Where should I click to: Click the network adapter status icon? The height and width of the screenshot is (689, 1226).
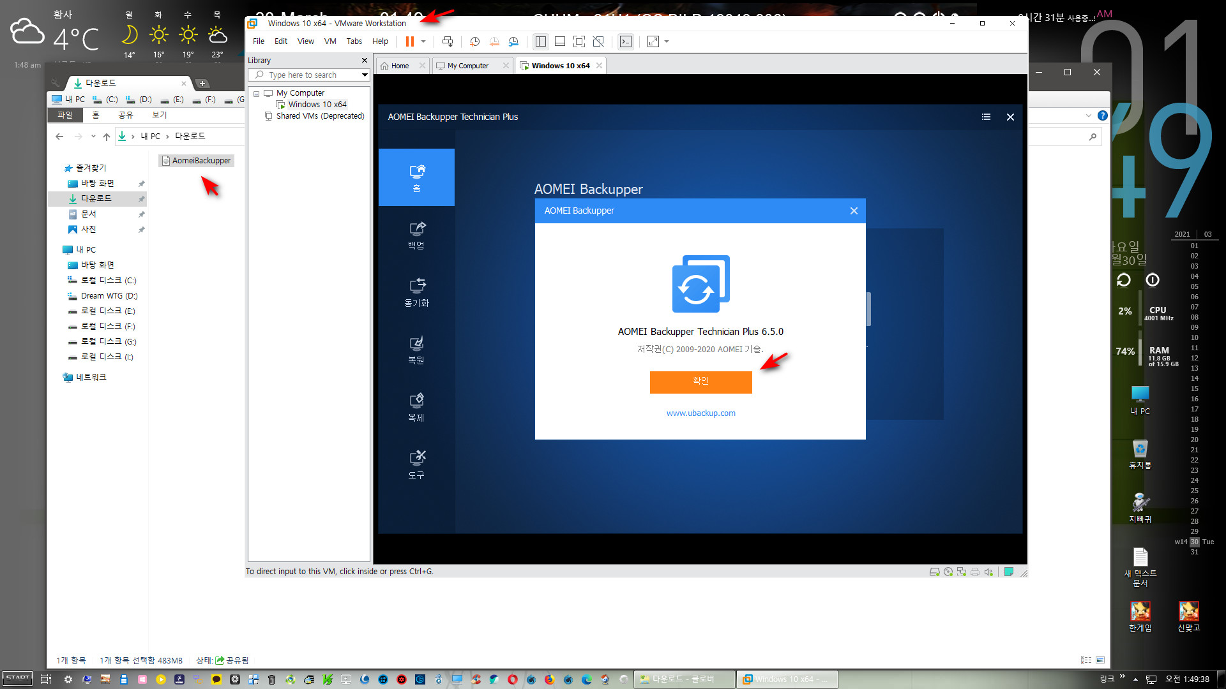point(962,572)
